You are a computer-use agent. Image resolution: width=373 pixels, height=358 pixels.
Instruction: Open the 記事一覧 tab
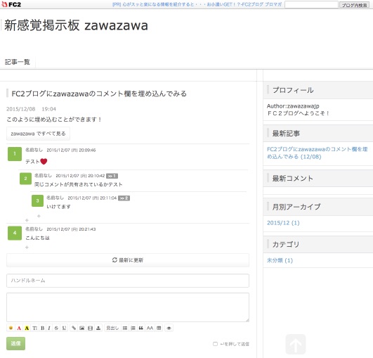pos(18,62)
